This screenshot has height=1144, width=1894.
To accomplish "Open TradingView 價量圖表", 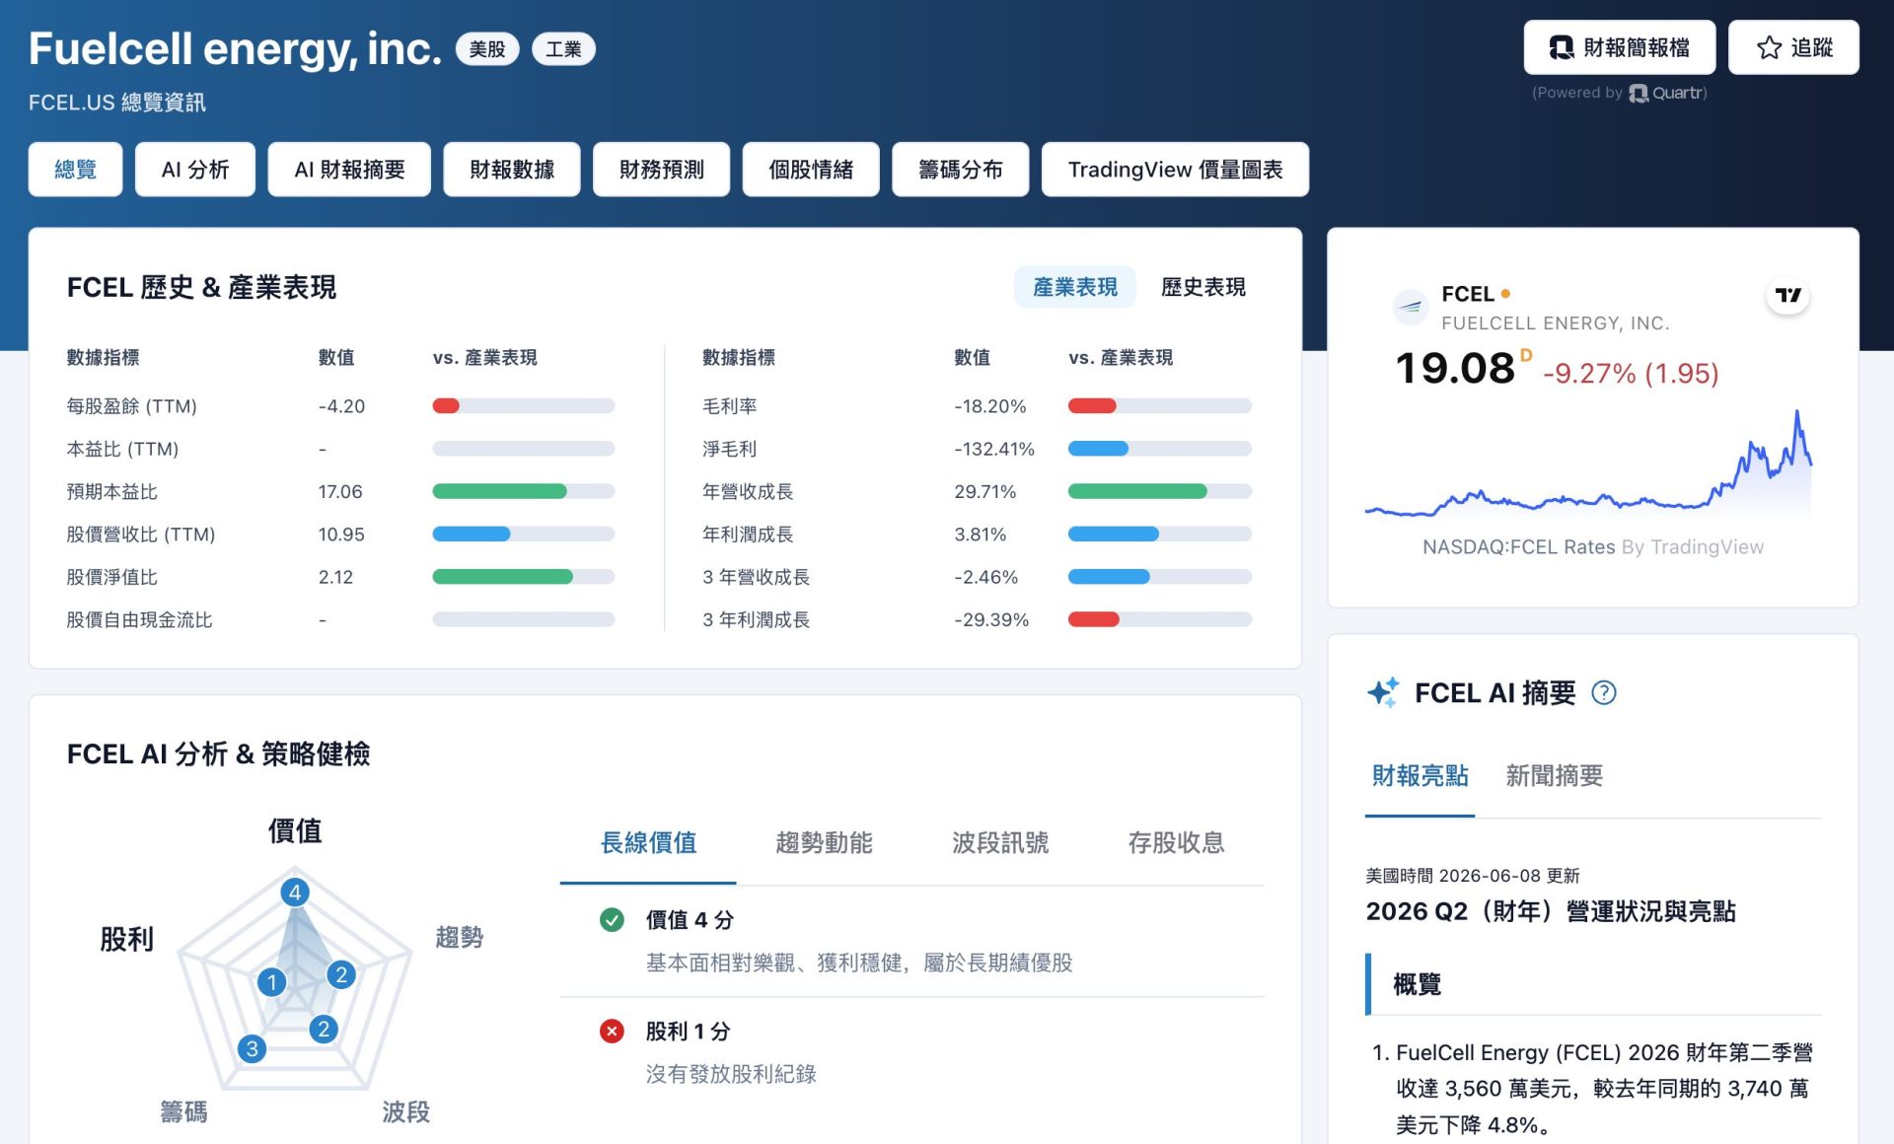I will (x=1175, y=170).
